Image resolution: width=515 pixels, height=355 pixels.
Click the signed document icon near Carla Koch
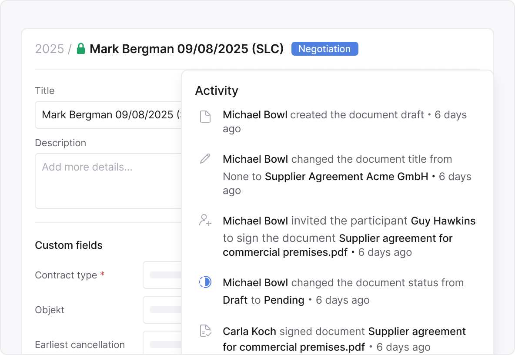(205, 331)
